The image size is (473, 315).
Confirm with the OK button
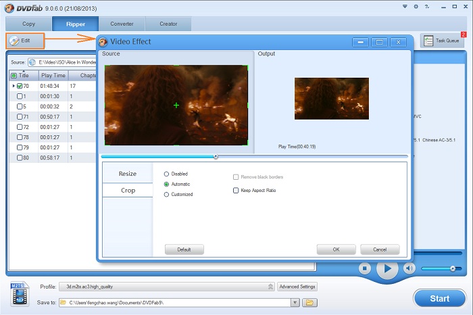[336, 249]
